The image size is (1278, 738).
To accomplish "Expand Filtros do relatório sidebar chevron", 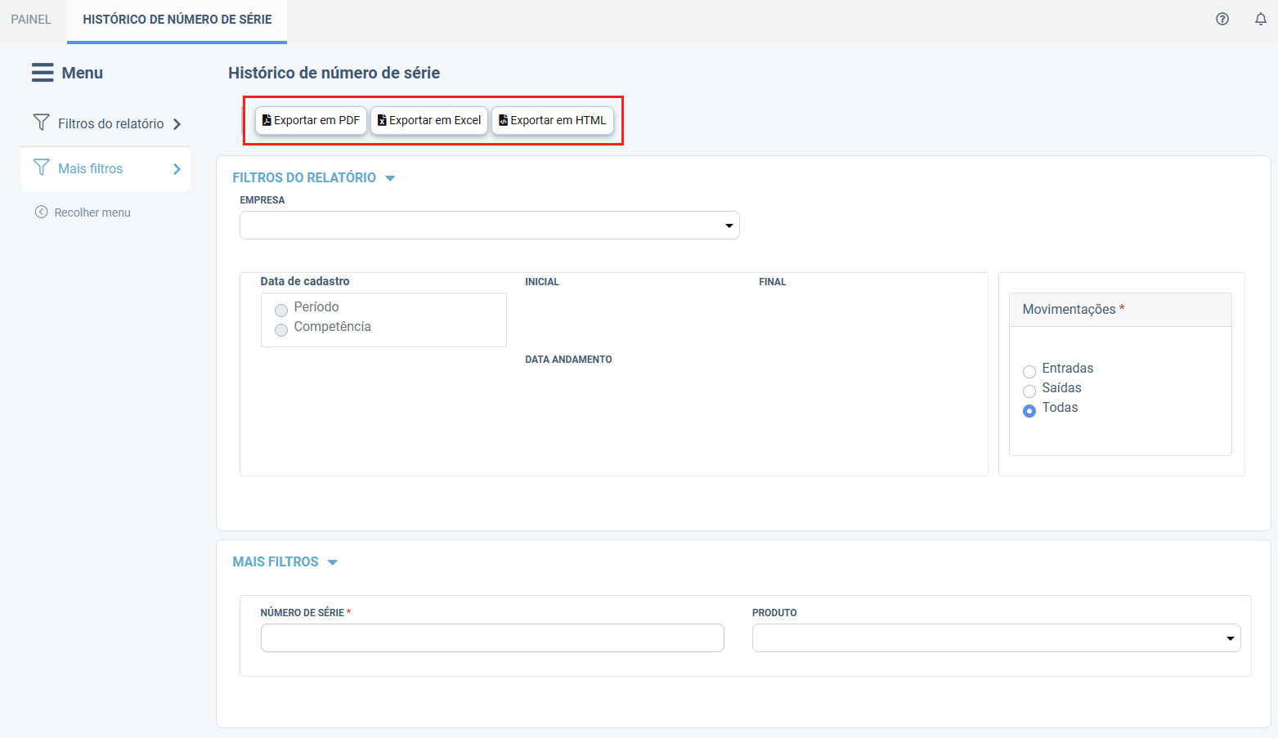I will [177, 124].
